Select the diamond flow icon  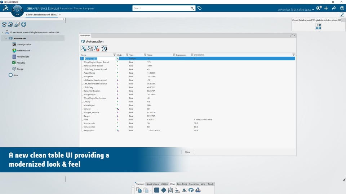click(164, 190)
